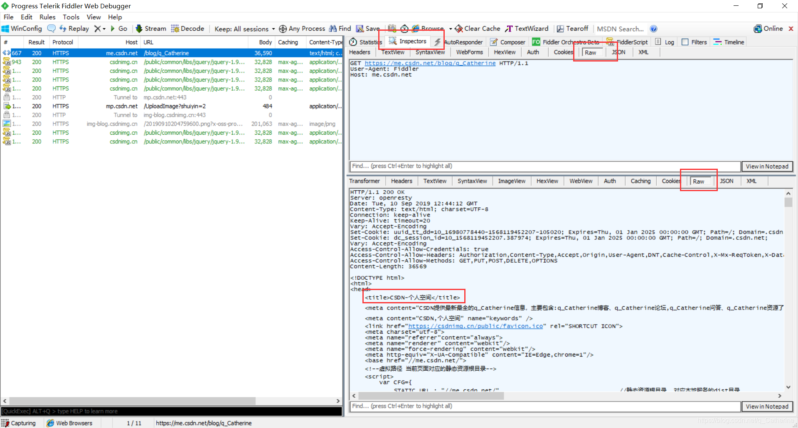Select the img-blog.csdnimg.cn image/png session
This screenshot has width=798, height=428.
pyautogui.click(x=171, y=124)
